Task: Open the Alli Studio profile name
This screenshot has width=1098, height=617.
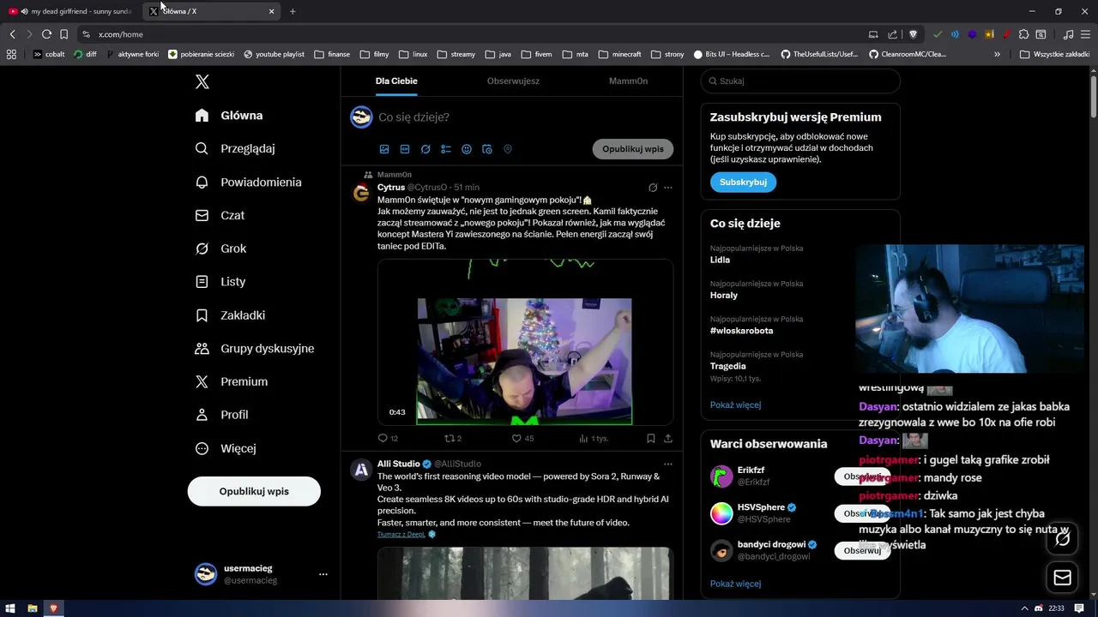Action: (x=399, y=464)
